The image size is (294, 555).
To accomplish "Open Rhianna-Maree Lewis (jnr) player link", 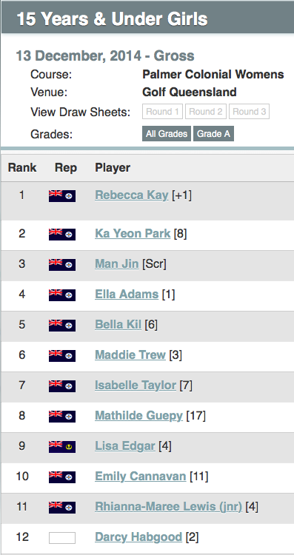I will point(168,506).
